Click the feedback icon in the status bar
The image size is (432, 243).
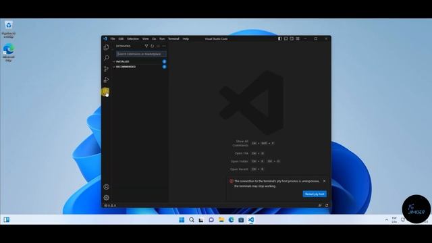click(x=320, y=205)
